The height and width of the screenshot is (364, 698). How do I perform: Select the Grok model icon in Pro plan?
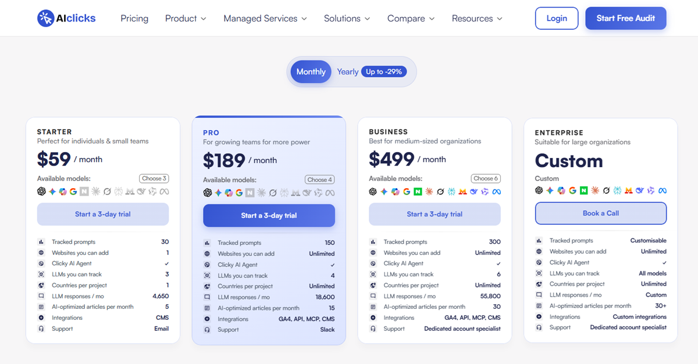point(272,193)
